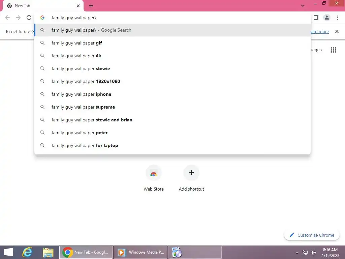
Task: Switch to Windows Media Player taskbar button
Action: coord(140,252)
